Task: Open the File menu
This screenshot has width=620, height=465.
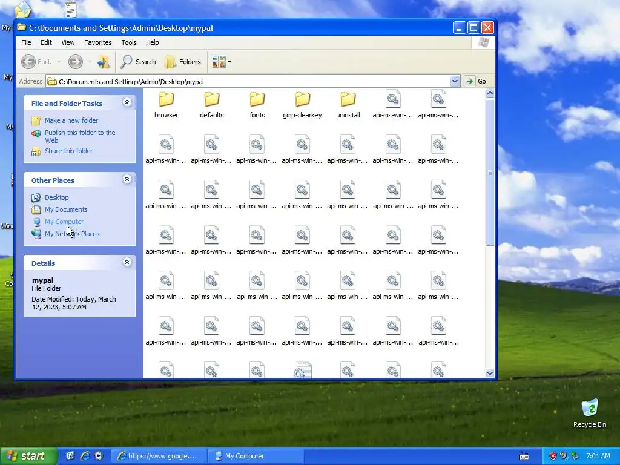Action: coord(26,42)
